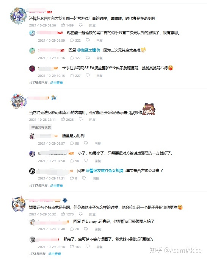The image size is (207, 259).
Task: Dislike the 2021-10-29 09:56 comment
Action: click(81, 25)
